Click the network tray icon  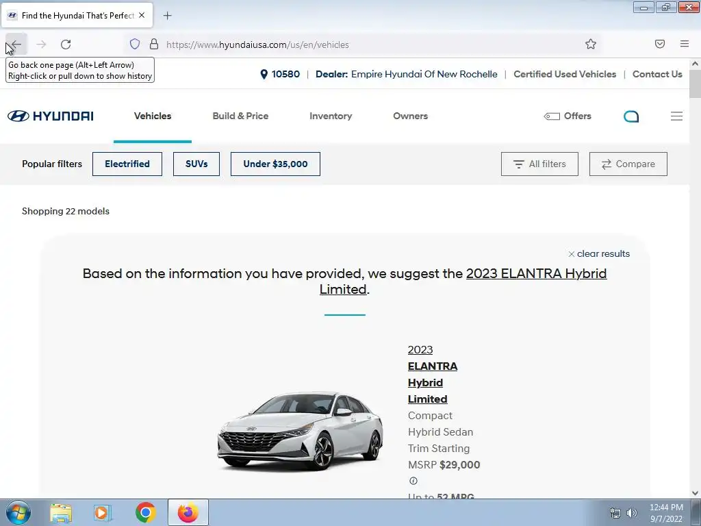[x=615, y=513]
